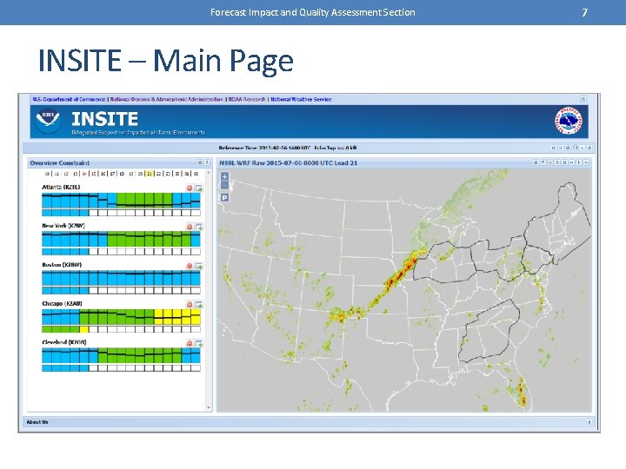The width and height of the screenshot is (626, 469).
Task: Click the red remove icon for Atlanta (KZTL)
Action: click(x=190, y=188)
